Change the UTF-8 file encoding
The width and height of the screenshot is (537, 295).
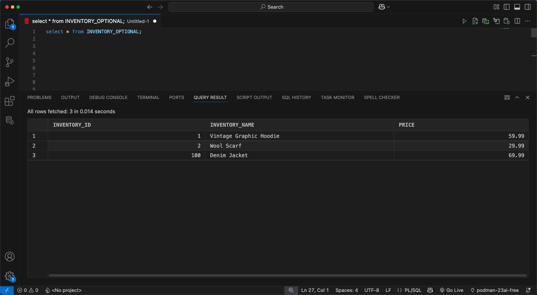pyautogui.click(x=371, y=290)
